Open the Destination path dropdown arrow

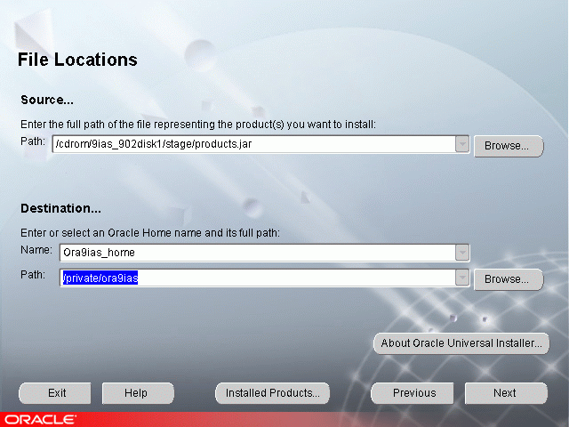click(x=462, y=278)
